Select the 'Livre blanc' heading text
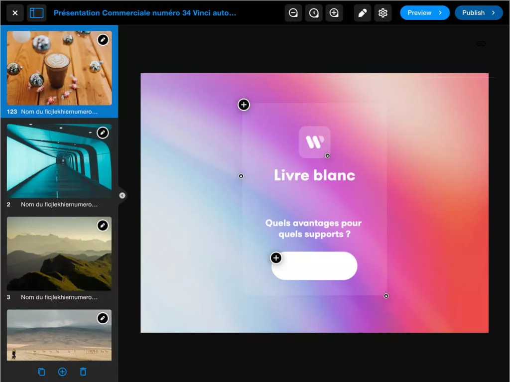The image size is (510, 382). (315, 175)
